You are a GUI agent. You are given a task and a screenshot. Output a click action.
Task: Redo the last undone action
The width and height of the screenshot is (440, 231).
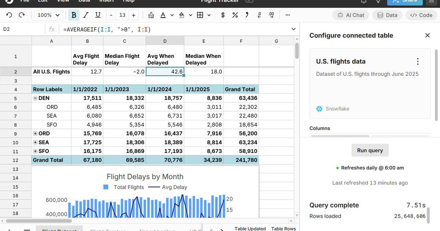(x=22, y=15)
